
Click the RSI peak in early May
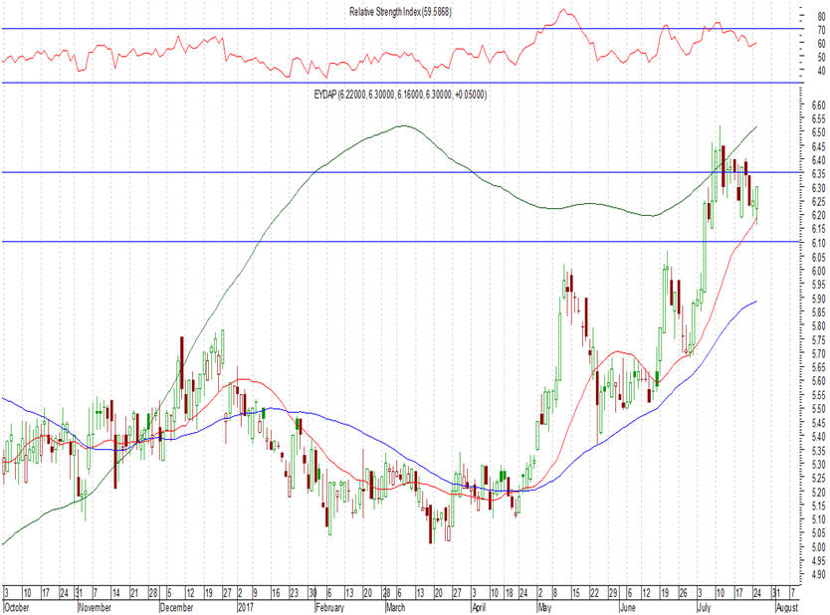coord(563,10)
